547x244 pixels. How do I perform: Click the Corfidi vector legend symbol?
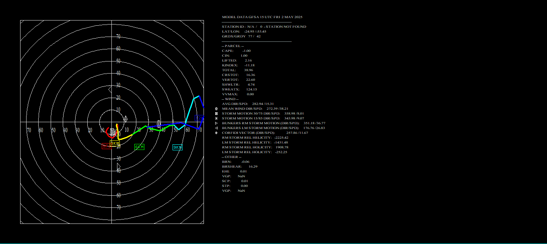tap(217, 133)
